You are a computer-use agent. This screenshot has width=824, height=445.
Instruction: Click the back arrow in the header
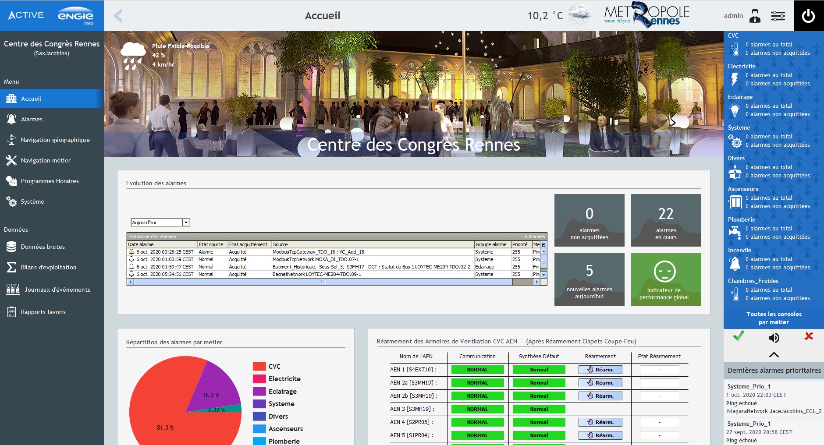coord(117,16)
